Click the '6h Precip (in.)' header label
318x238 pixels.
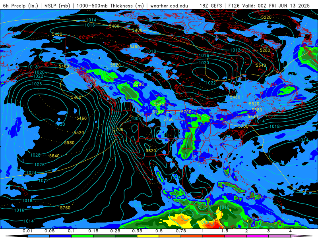tap(21, 6)
